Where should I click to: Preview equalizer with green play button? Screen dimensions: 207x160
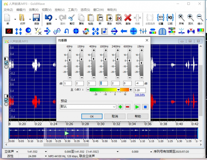click(137, 107)
